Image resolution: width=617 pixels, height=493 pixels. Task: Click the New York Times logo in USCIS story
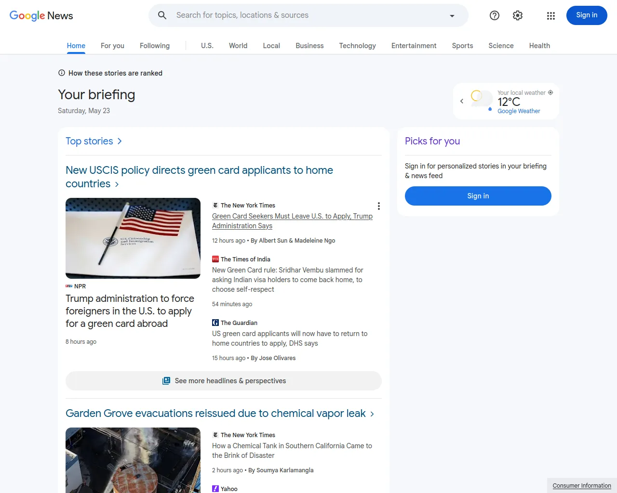click(215, 205)
